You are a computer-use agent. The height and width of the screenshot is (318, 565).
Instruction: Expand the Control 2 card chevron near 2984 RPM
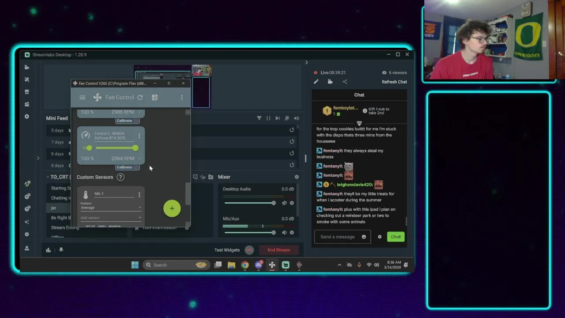click(x=139, y=159)
